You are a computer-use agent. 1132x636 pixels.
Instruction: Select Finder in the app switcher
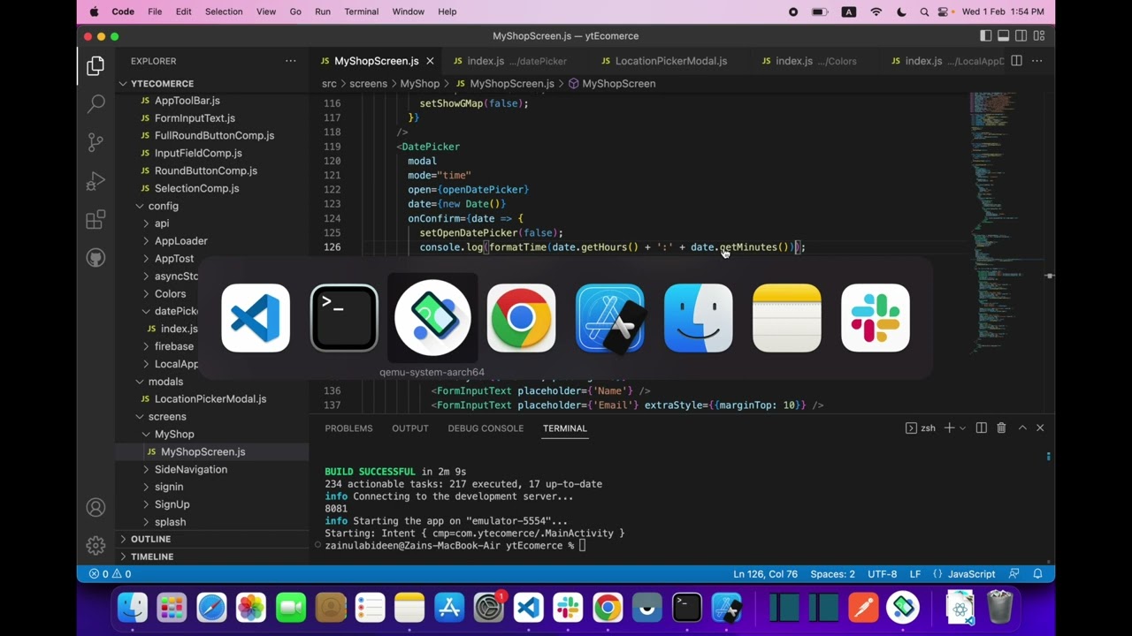[x=698, y=318]
